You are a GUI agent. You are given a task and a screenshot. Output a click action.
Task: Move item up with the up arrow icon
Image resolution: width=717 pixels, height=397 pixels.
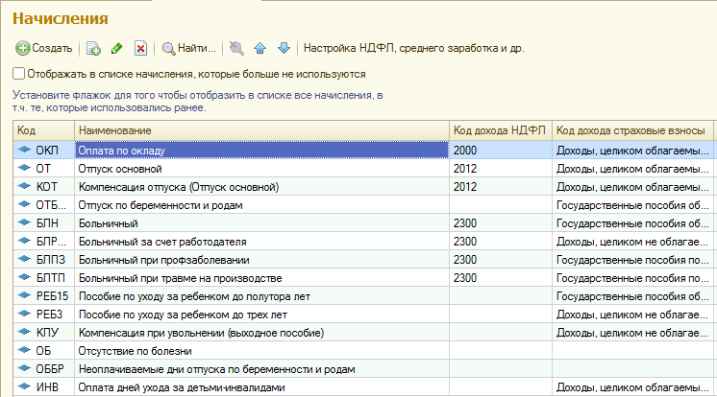tap(260, 47)
